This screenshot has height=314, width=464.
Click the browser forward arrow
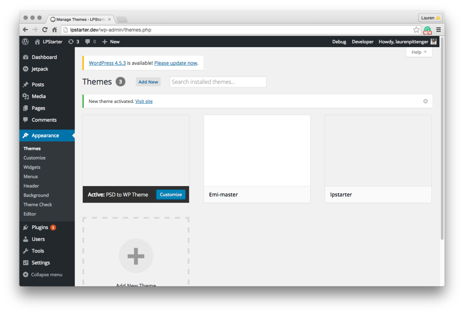pos(35,30)
